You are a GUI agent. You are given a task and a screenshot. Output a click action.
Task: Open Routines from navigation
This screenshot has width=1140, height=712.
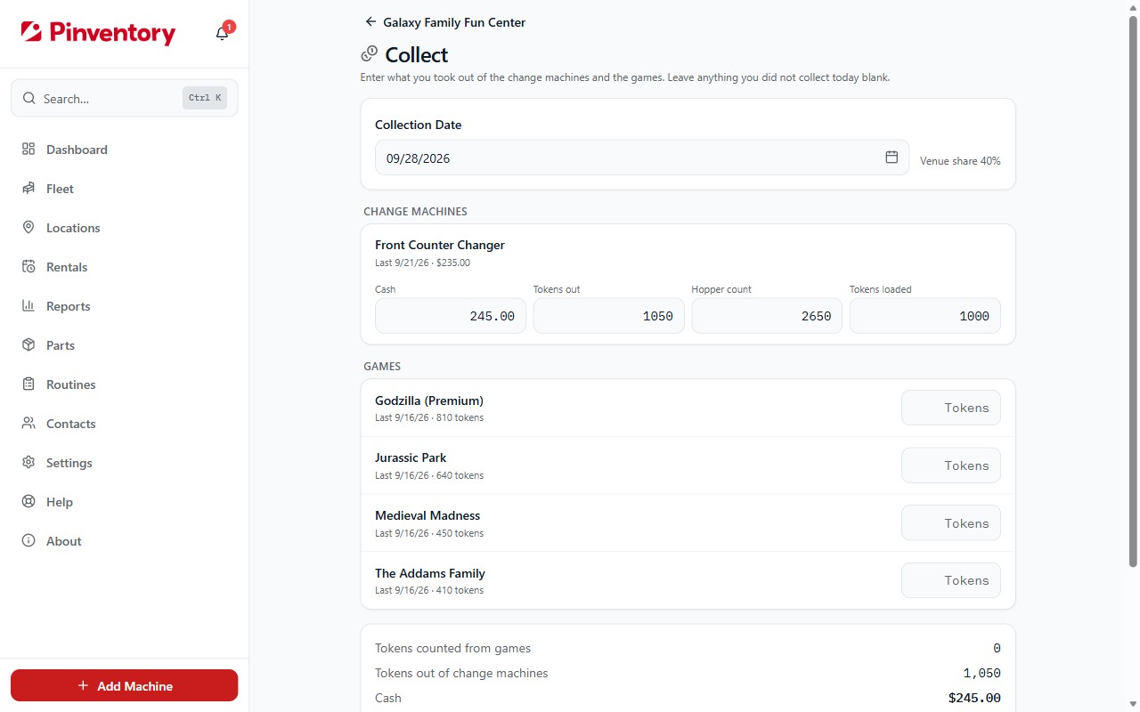point(124,384)
